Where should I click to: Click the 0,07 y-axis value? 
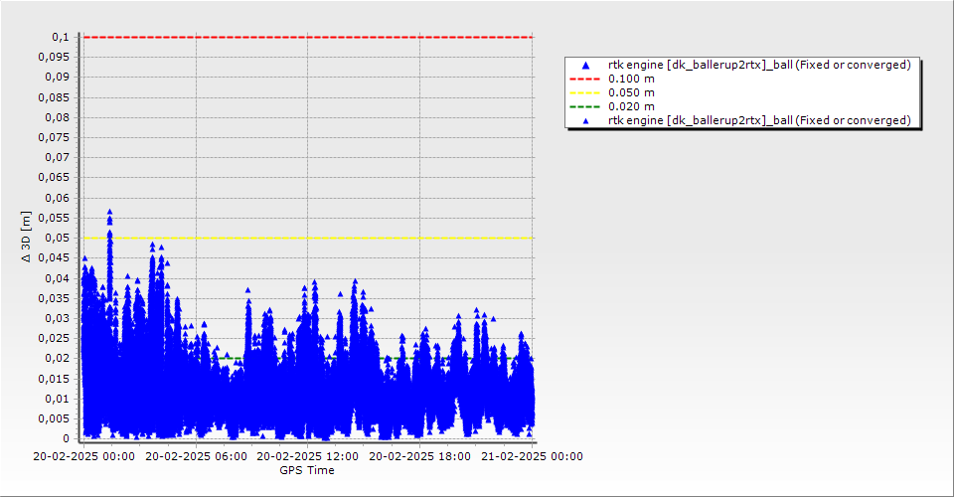coord(58,158)
